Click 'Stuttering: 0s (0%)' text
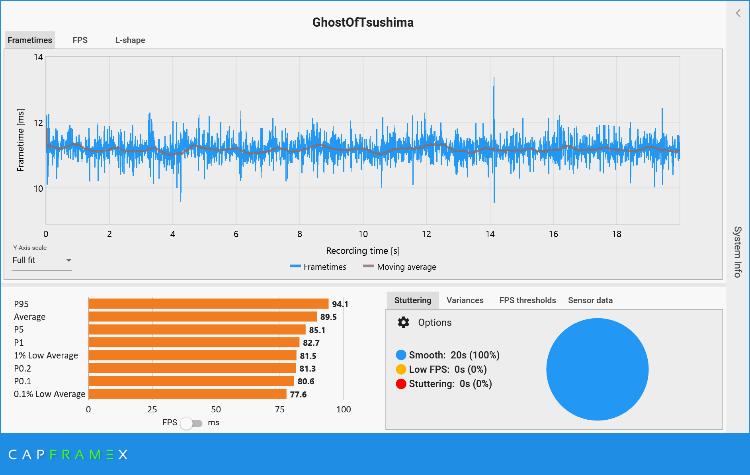 coord(451,384)
